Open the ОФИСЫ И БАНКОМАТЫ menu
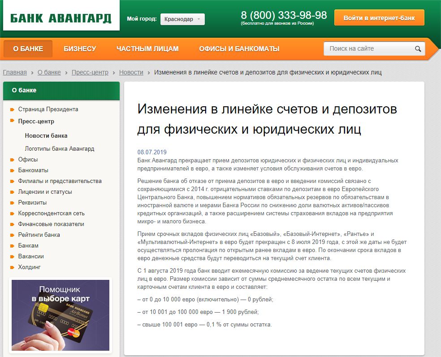Viewport: 441px width, 357px height. (x=239, y=49)
